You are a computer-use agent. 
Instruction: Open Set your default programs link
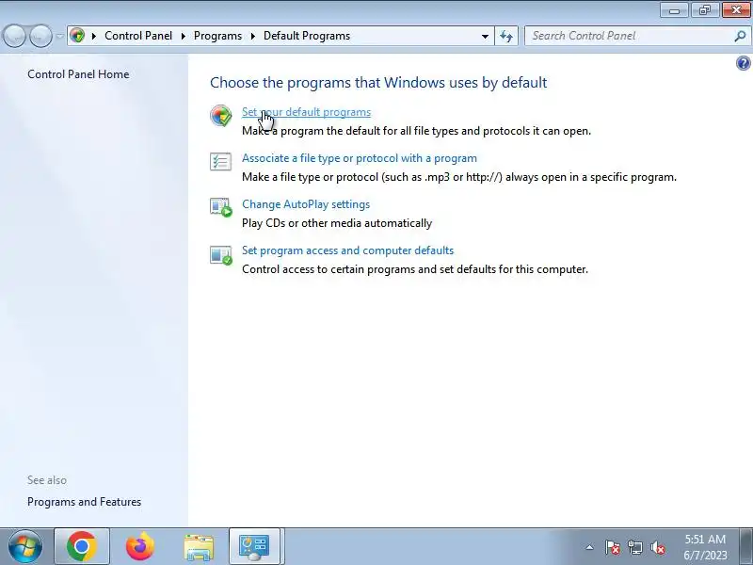point(307,112)
